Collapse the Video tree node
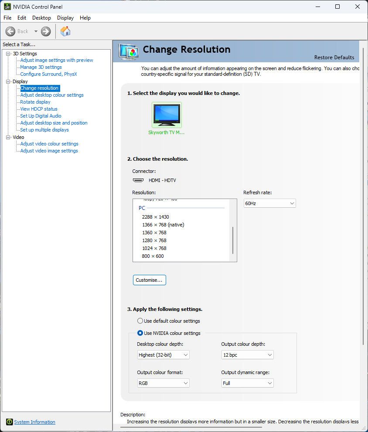Viewport: 368px width, 432px height. (x=8, y=137)
